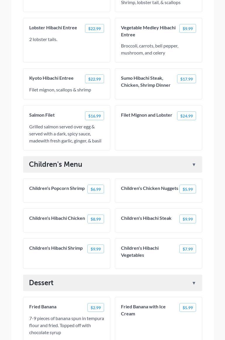Choose the Kyoto Hibachi Entree $22.99 price

click(x=94, y=79)
